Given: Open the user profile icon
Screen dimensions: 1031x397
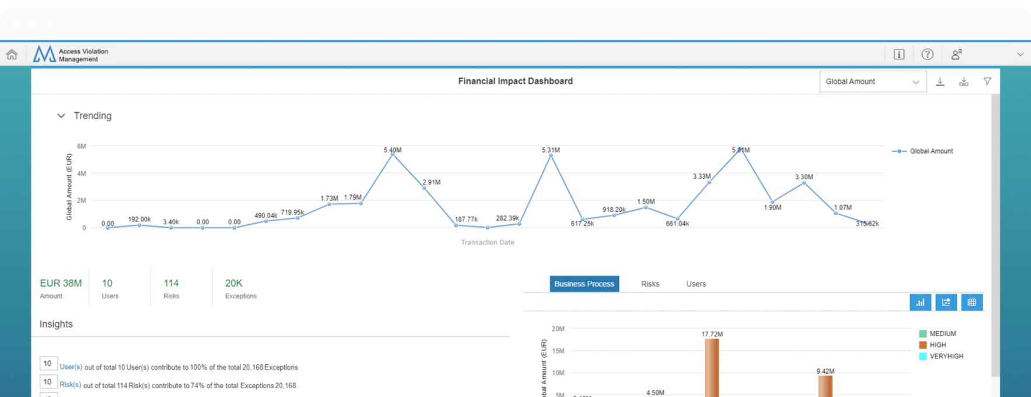Looking at the screenshot, I should [956, 54].
